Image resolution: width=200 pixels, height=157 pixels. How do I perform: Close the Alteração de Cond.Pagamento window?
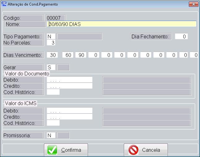[193, 4]
